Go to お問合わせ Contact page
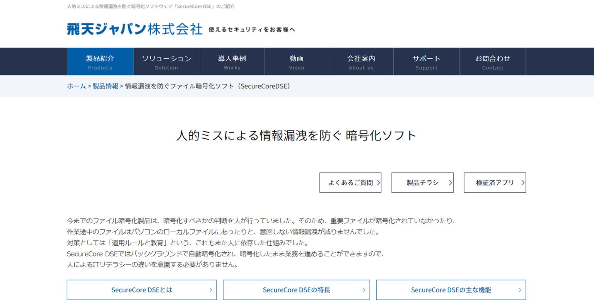Image resolution: width=594 pixels, height=304 pixels. 493,62
